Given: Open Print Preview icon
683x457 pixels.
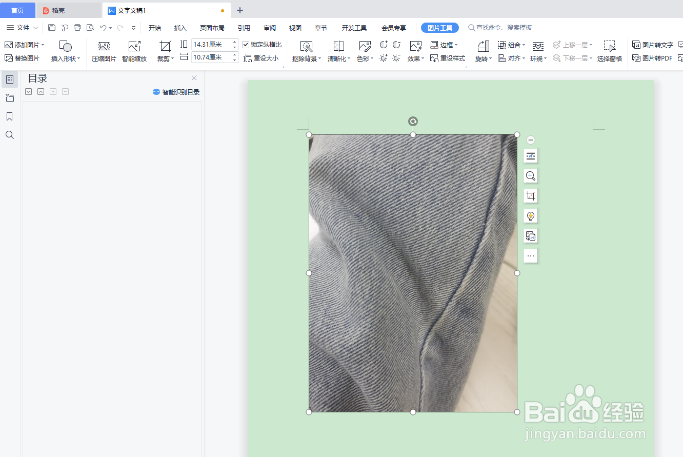Looking at the screenshot, I should (x=90, y=28).
